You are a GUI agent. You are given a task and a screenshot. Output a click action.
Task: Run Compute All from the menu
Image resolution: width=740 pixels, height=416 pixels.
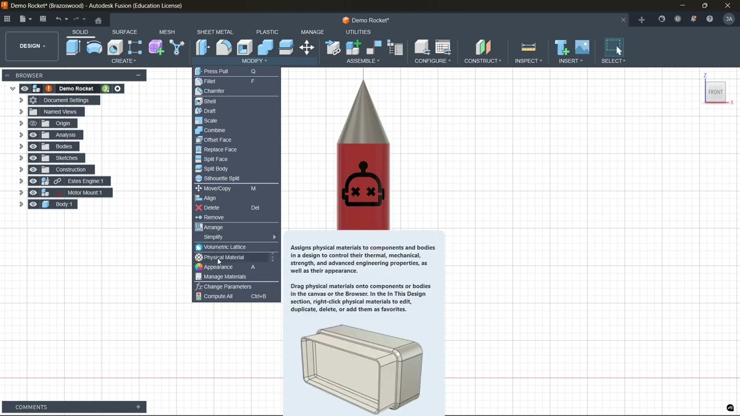(236, 296)
